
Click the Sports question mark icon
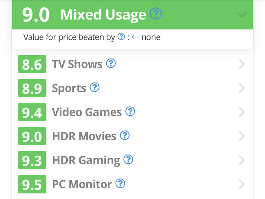click(95, 87)
